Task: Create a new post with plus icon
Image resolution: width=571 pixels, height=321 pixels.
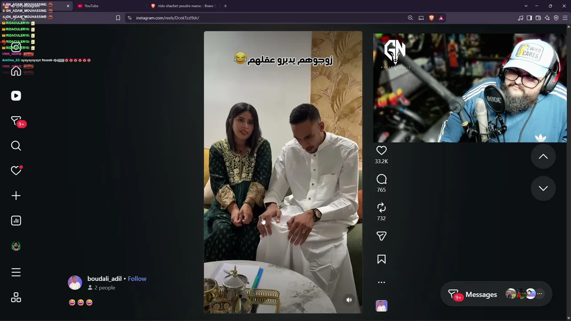Action: pos(16,196)
